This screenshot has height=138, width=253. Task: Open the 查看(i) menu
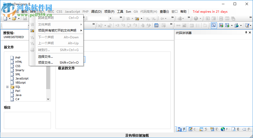point(164,12)
